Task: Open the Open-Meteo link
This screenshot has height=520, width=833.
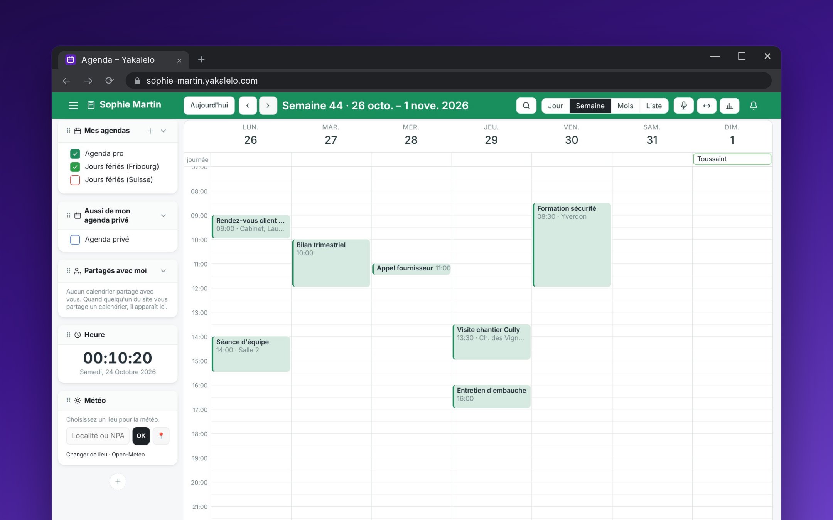Action: [x=128, y=455]
